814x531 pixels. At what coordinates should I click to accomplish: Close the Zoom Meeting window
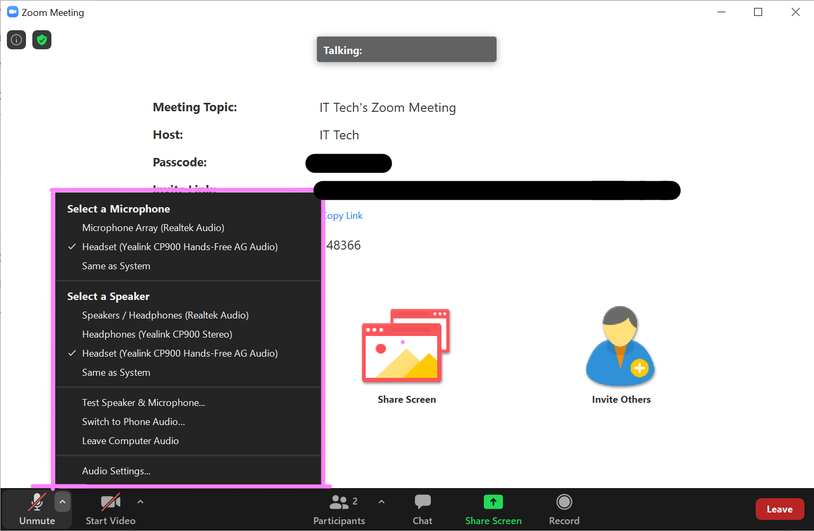(795, 12)
